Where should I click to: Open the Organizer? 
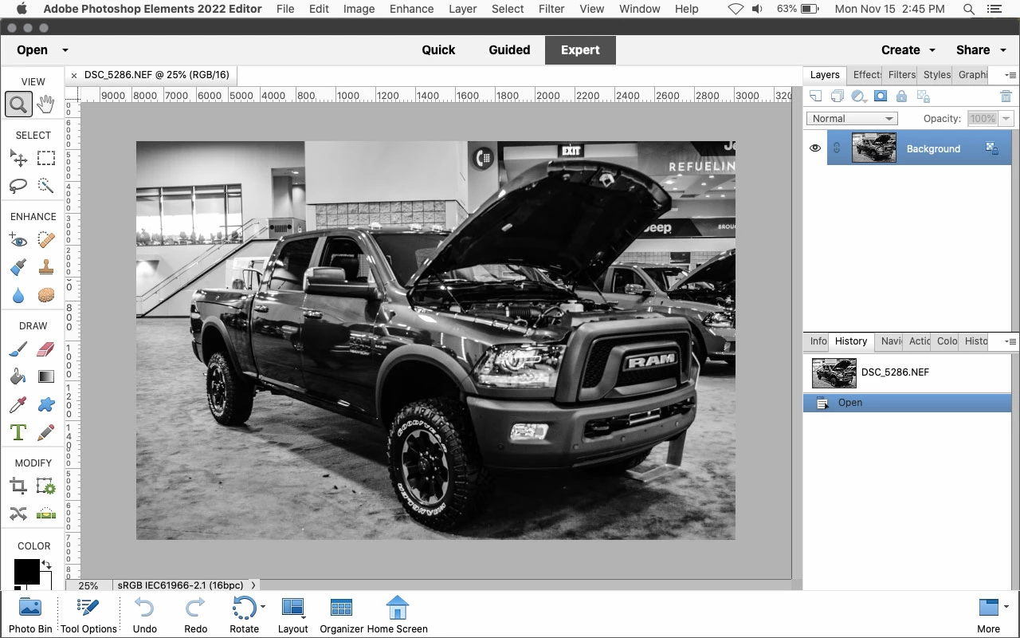point(341,615)
